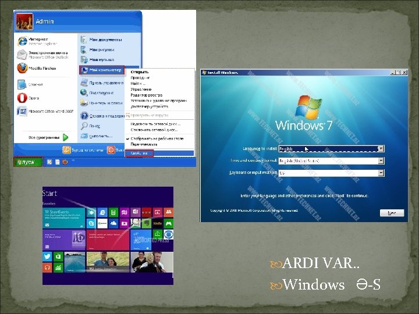Viewport: 419px width, 314px height.
Task: Click Next in Install Windows dialog
Action: tap(392, 213)
